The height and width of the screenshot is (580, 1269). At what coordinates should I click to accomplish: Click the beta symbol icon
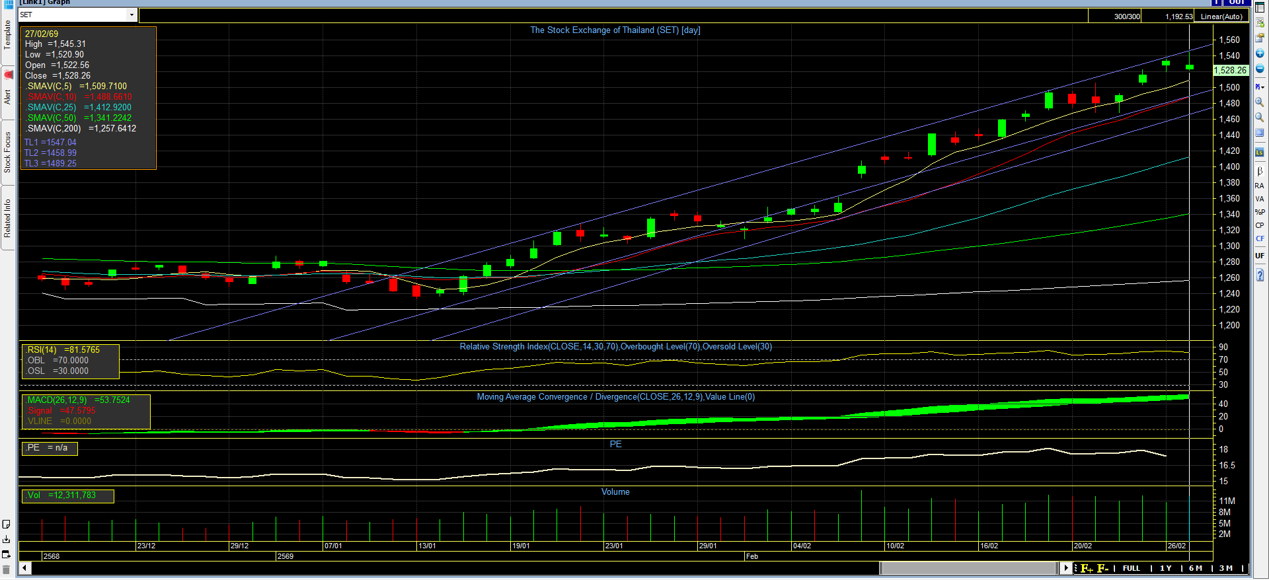[1260, 171]
